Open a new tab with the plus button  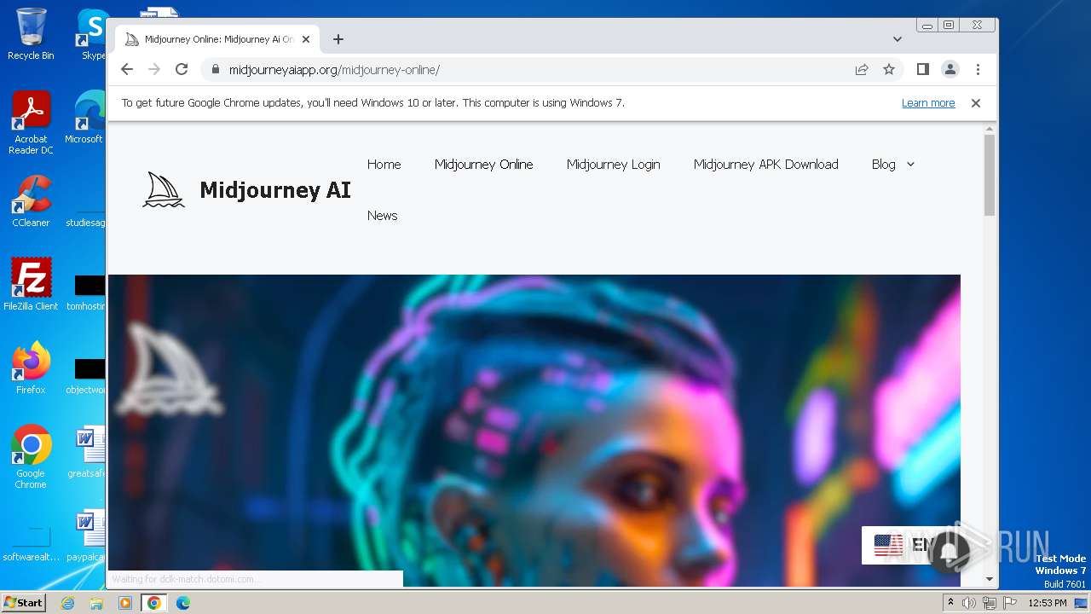click(338, 39)
